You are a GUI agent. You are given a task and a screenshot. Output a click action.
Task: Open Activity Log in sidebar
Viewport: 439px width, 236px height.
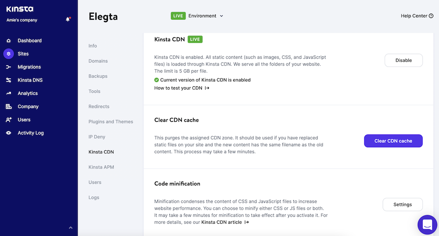(31, 133)
